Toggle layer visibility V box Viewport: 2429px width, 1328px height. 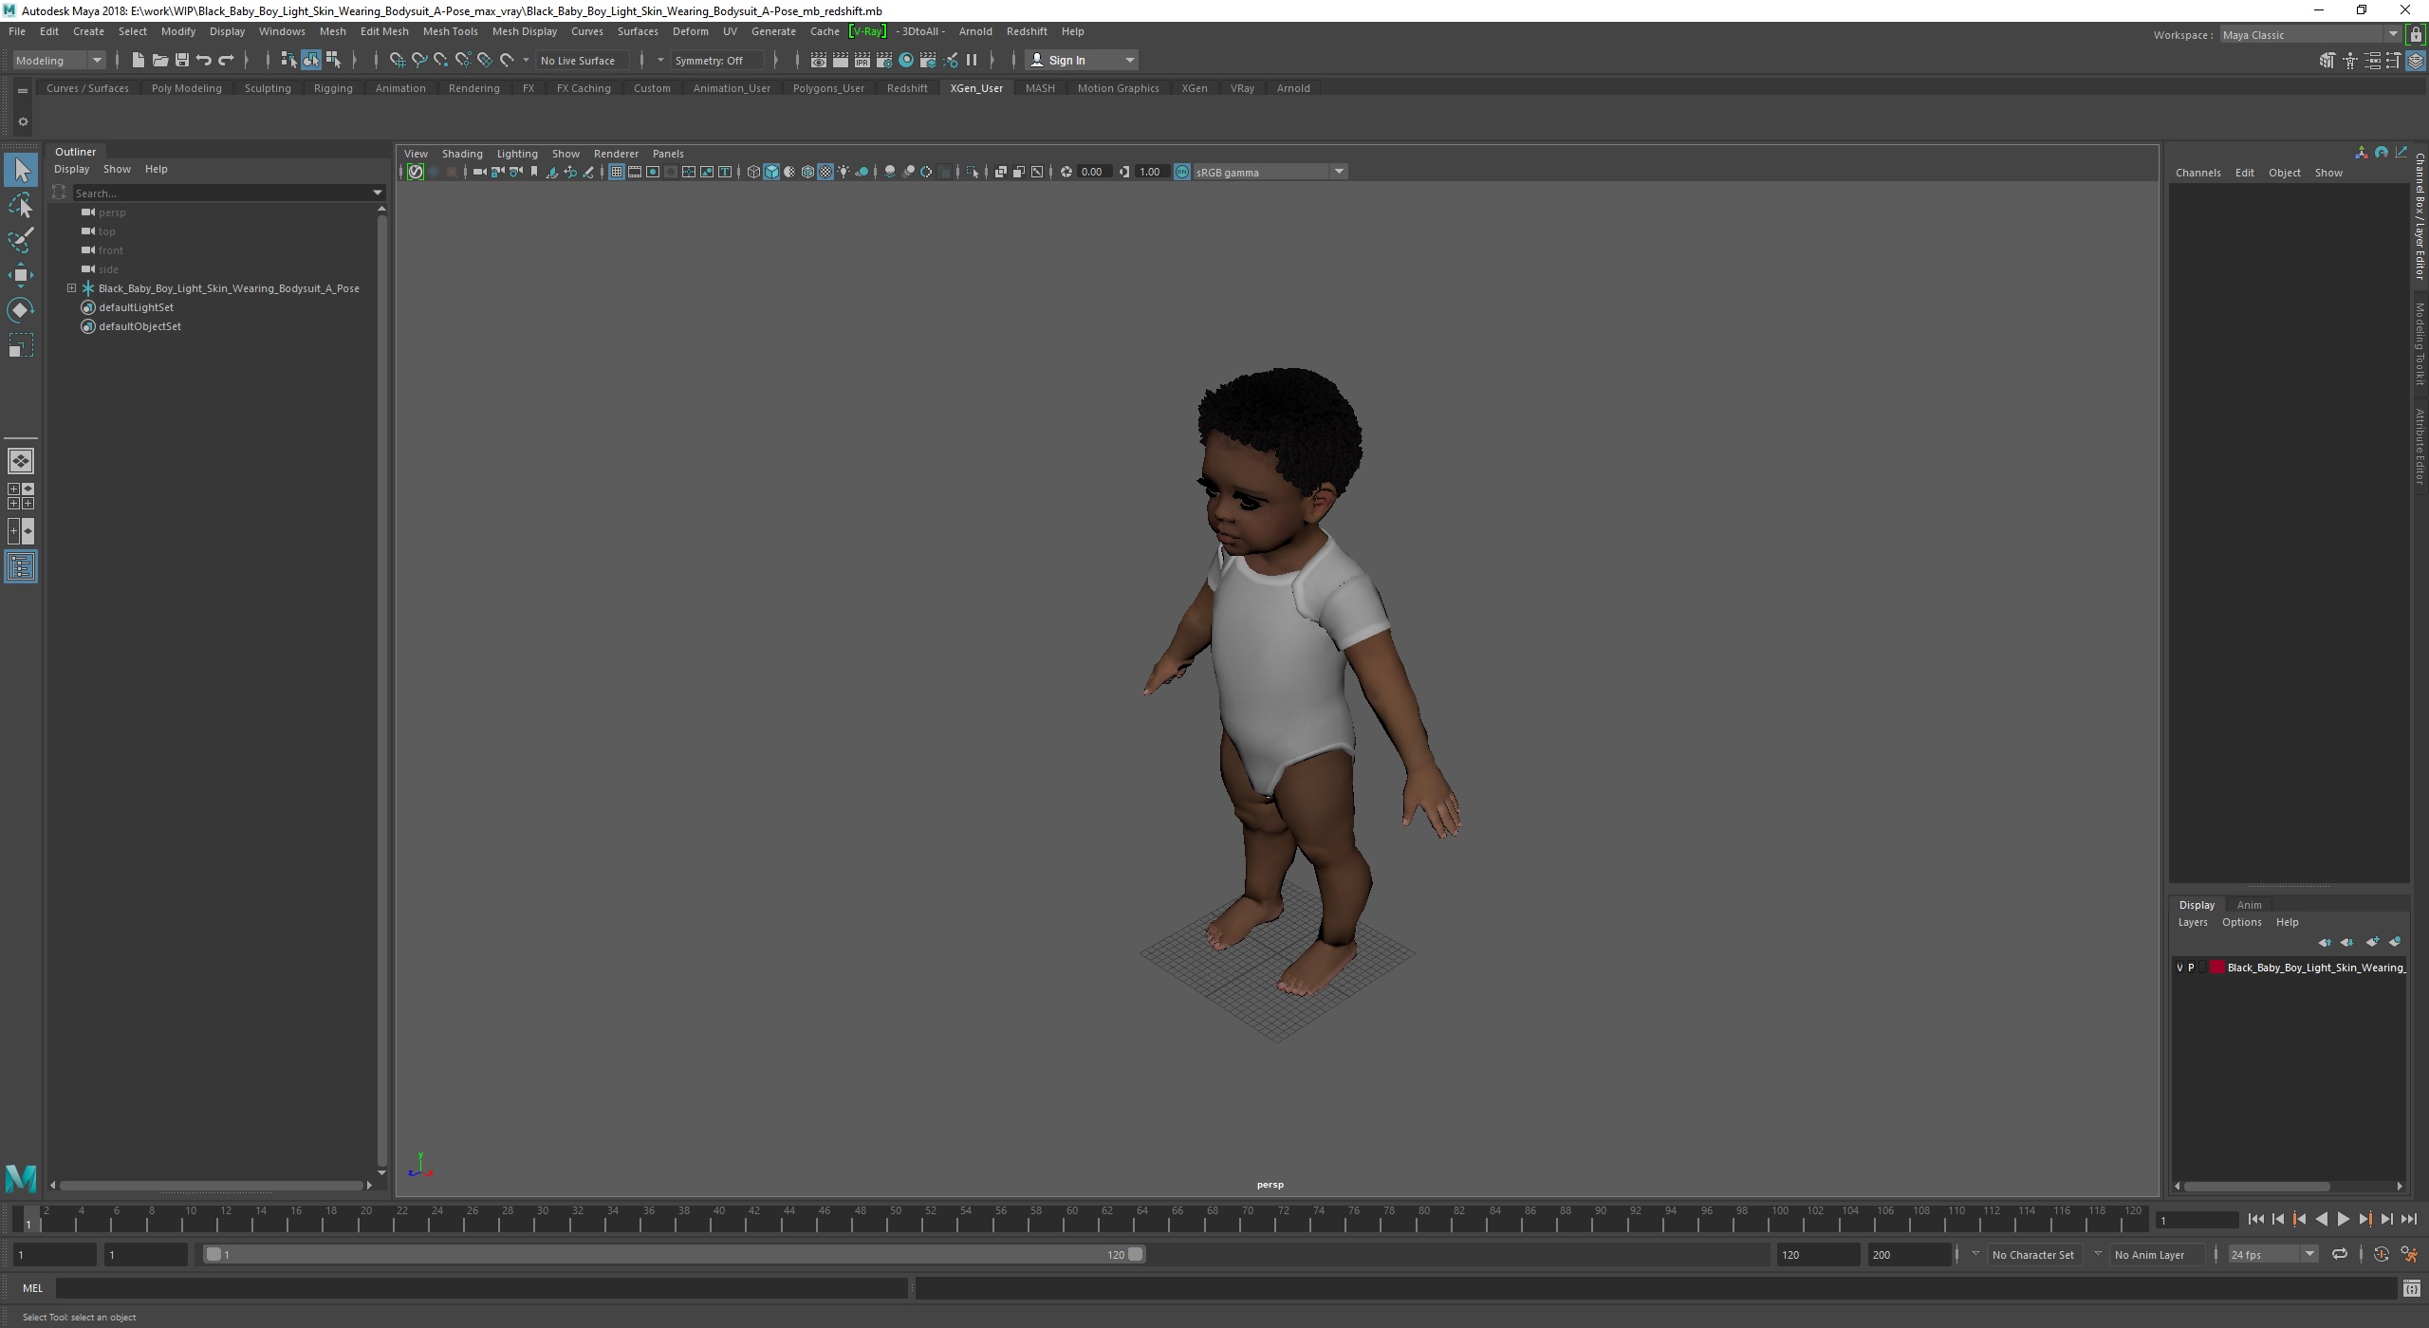pyautogui.click(x=2179, y=968)
